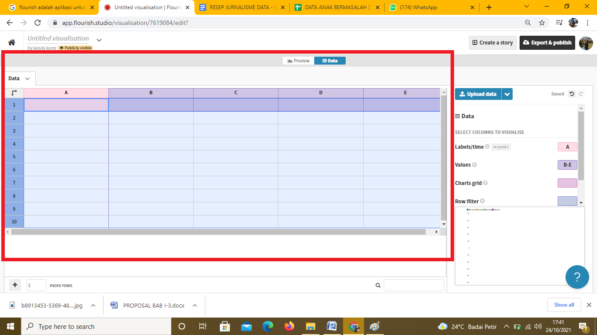
Task: Click the redo icon next to Saved
Action: pos(581,94)
